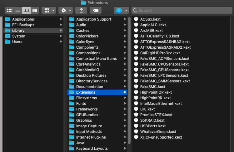234x152 pixels.
Task: Open the Audio folder
Action: point(97,25)
